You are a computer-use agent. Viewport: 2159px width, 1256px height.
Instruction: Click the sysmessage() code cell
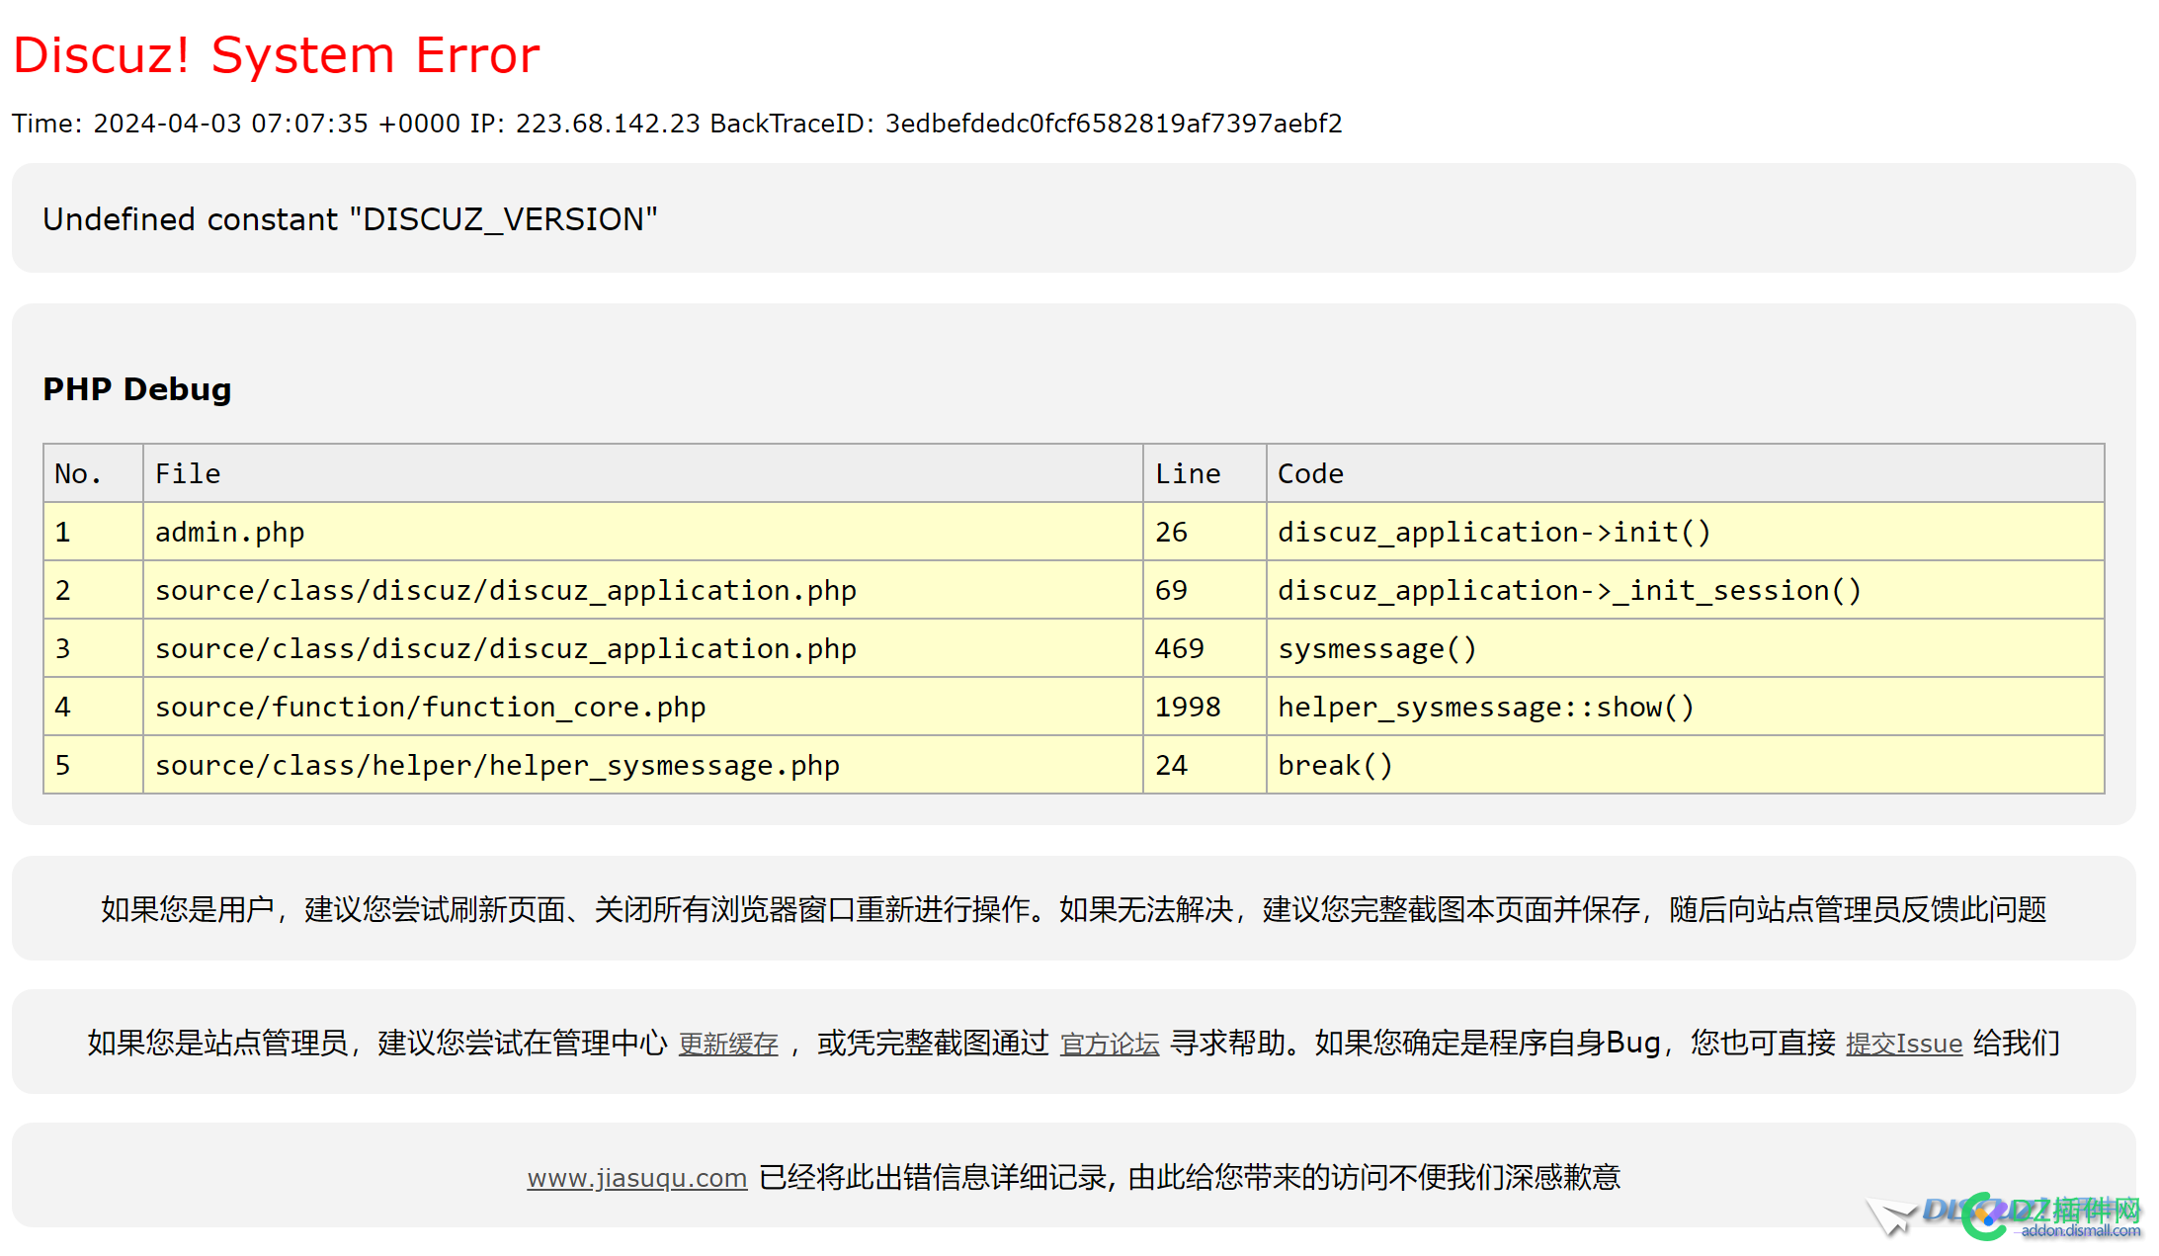1686,648
